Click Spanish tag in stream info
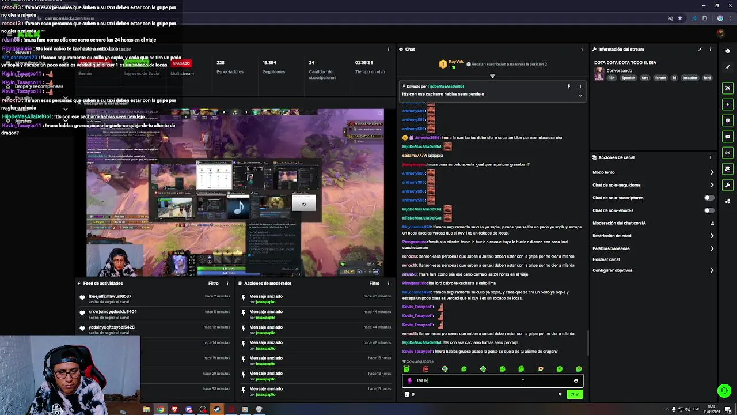The width and height of the screenshot is (737, 415). click(628, 78)
